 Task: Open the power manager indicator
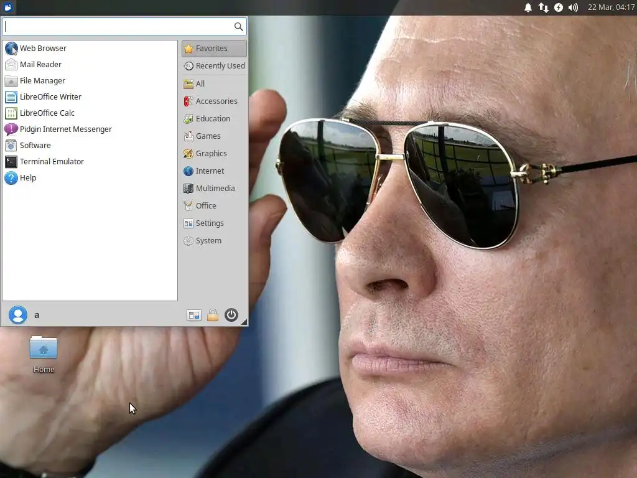[x=559, y=7]
